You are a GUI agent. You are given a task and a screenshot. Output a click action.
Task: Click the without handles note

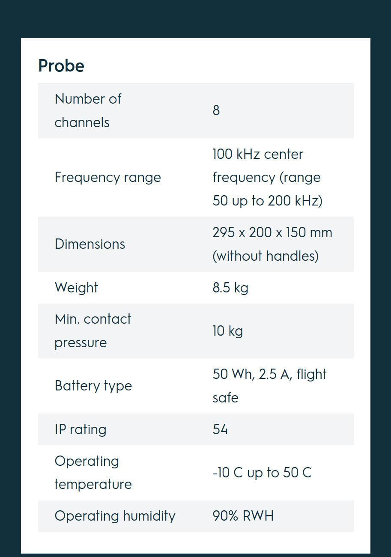[x=266, y=256]
